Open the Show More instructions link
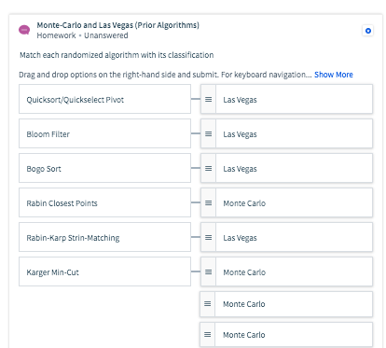This screenshot has height=348, width=386. [x=334, y=75]
